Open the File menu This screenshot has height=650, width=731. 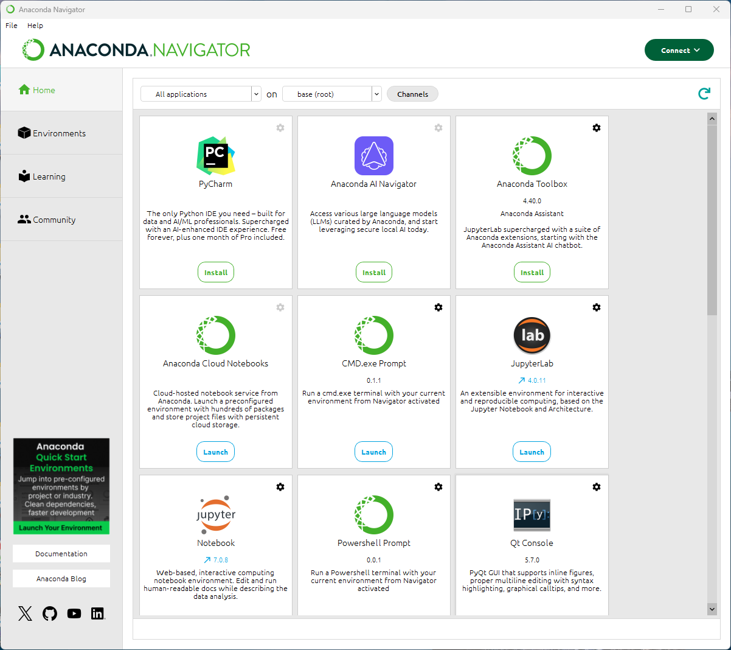click(x=12, y=26)
